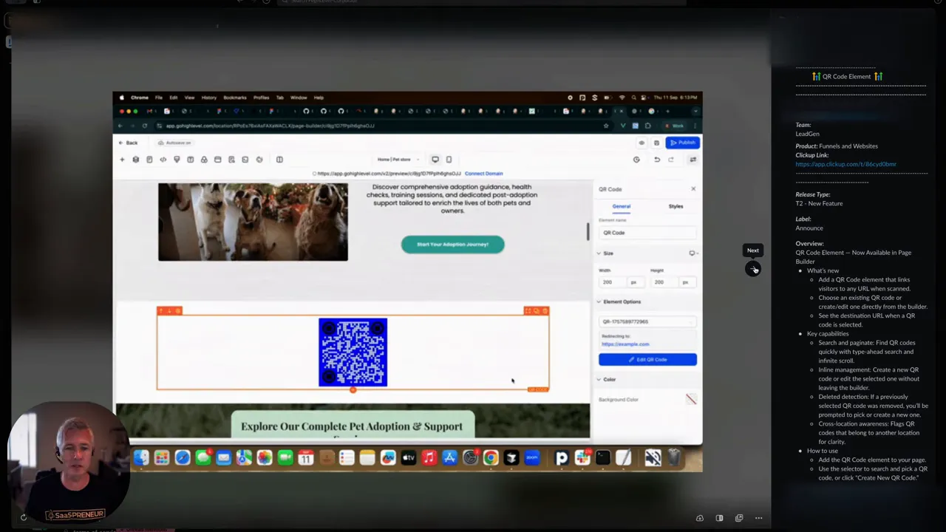Switch to the Styles tab

(676, 207)
